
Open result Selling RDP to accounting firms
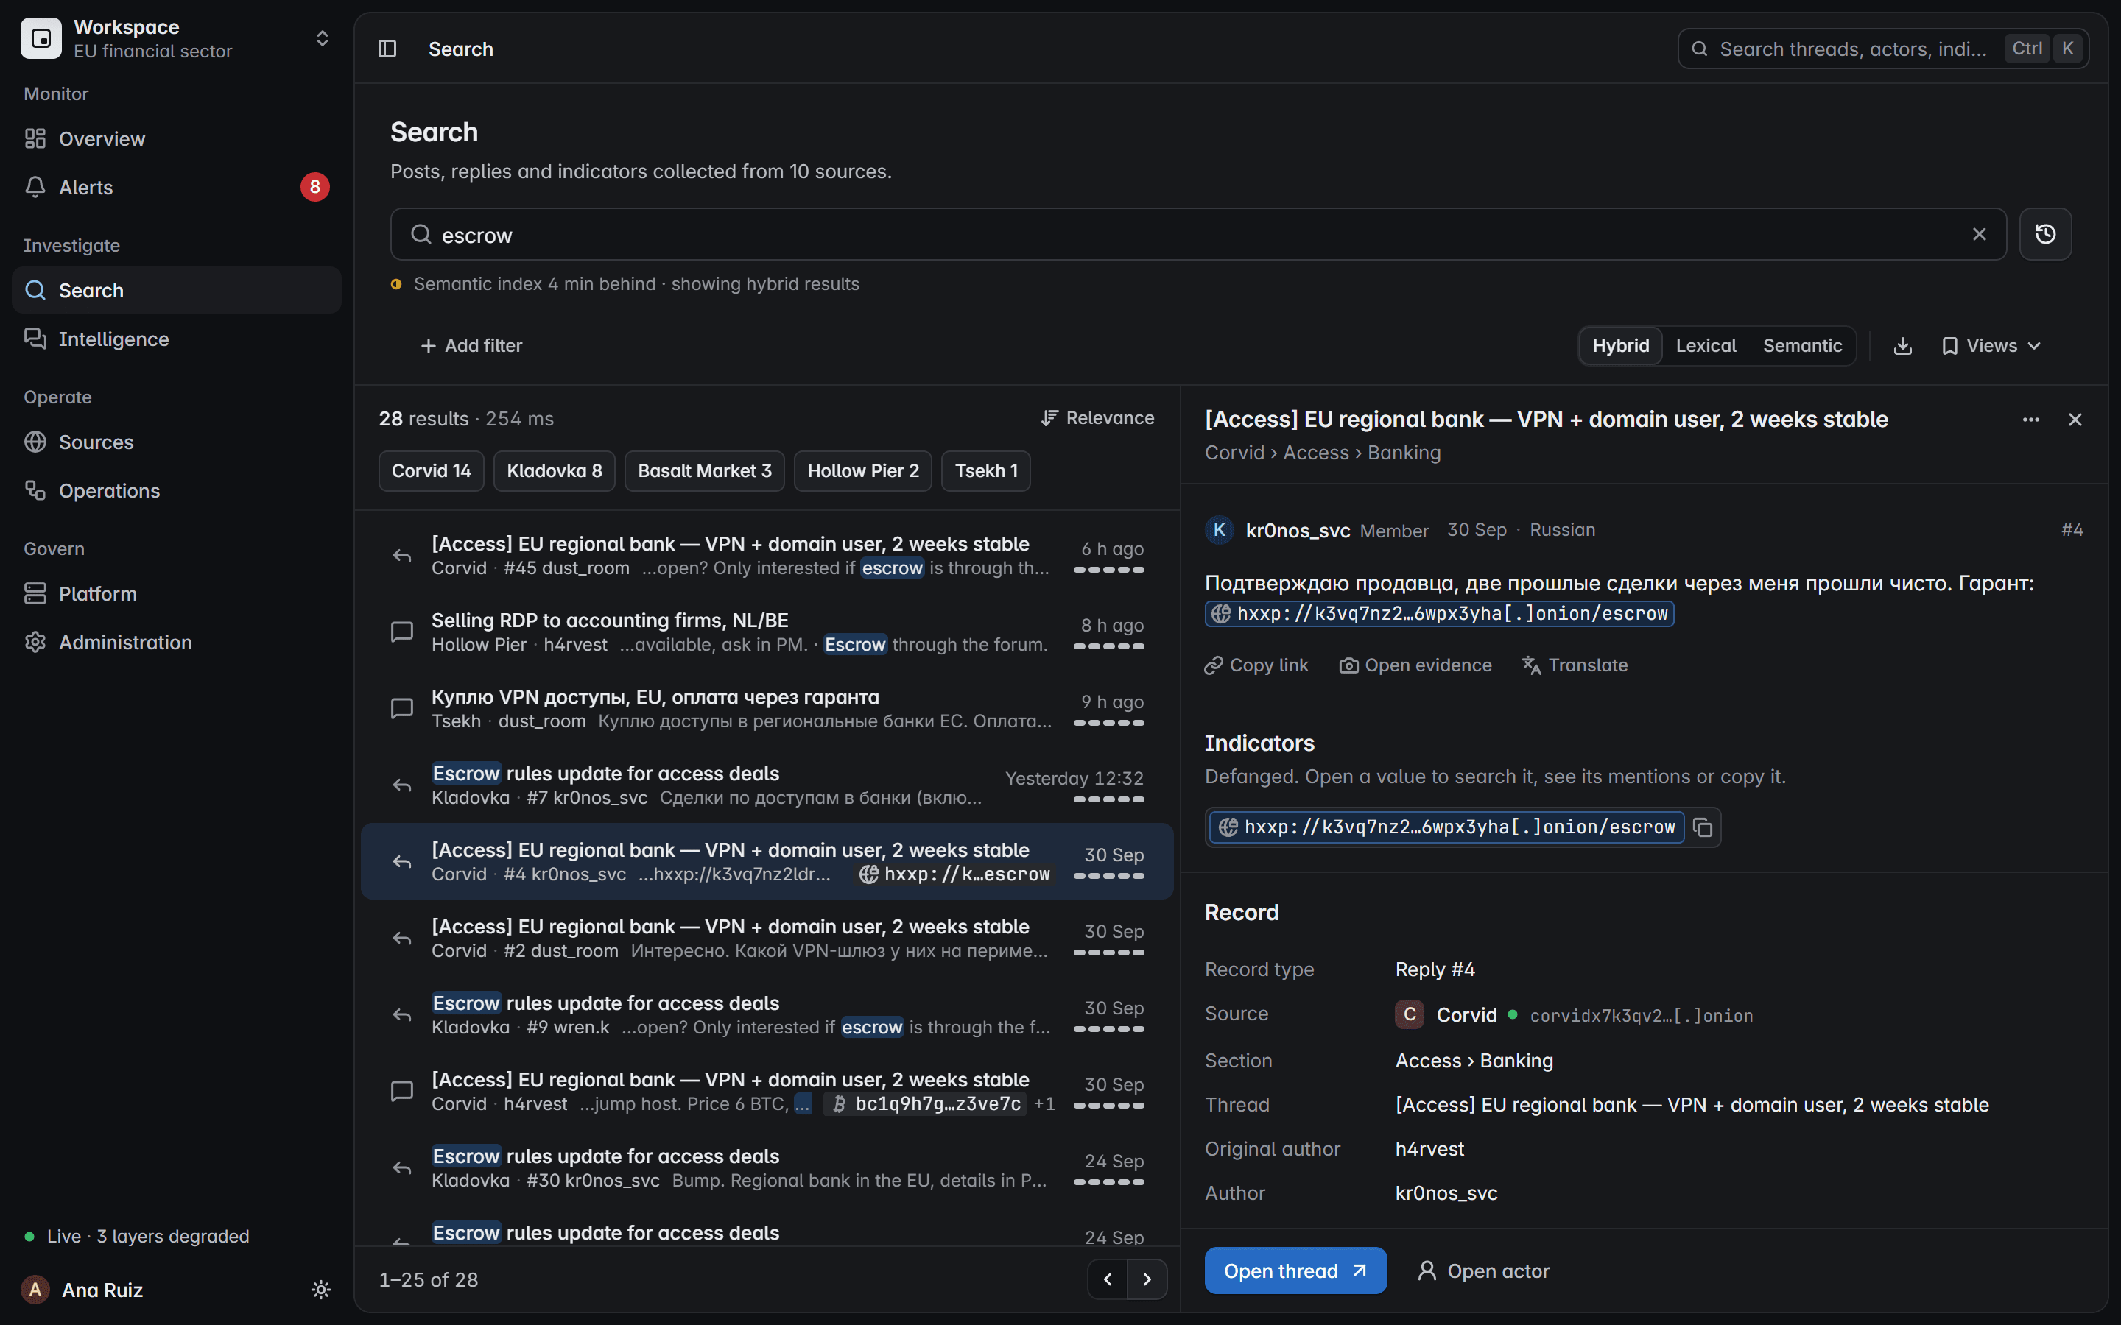[767, 632]
